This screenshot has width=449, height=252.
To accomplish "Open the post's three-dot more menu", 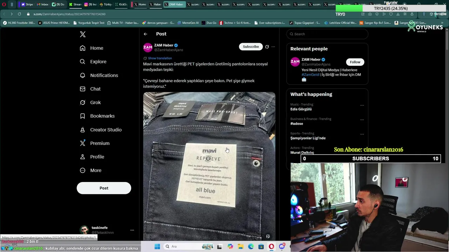I will click(273, 47).
